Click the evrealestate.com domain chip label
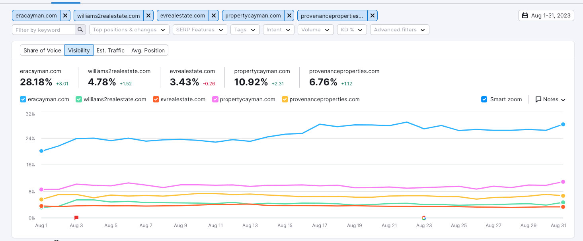The height and width of the screenshot is (241, 583). click(x=183, y=15)
